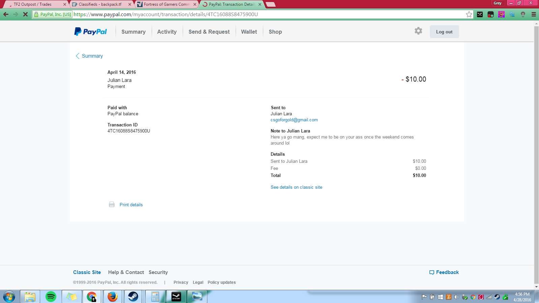Open See details on classic site

tap(296, 187)
